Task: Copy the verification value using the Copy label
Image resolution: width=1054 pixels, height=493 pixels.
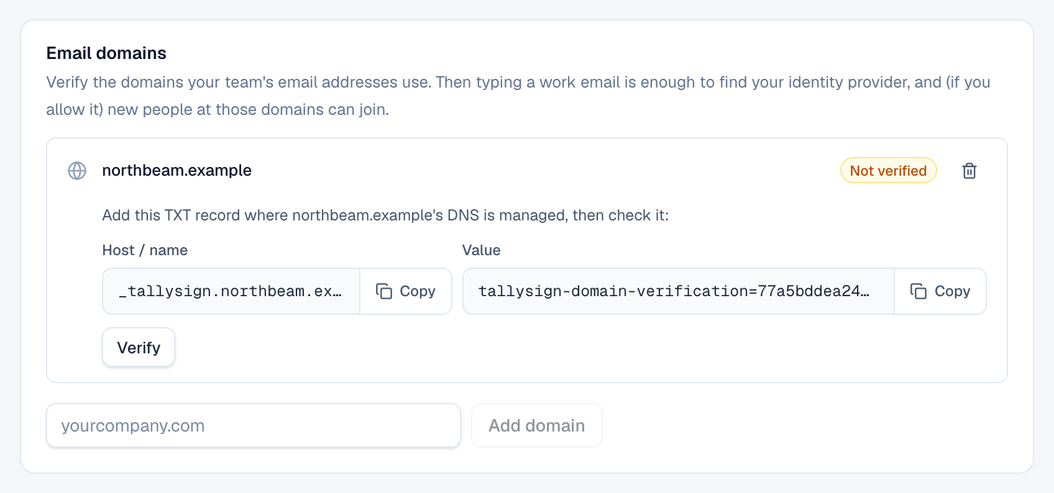Action: click(953, 291)
